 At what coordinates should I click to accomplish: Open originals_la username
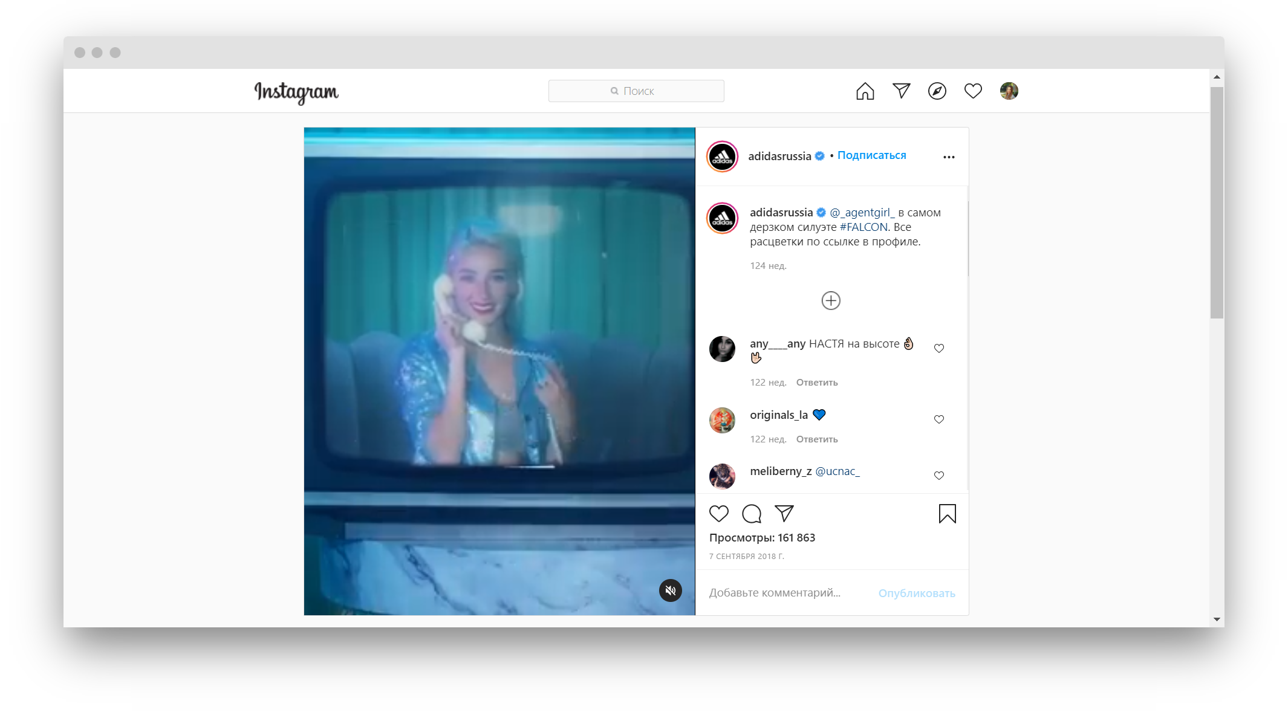pyautogui.click(x=778, y=415)
